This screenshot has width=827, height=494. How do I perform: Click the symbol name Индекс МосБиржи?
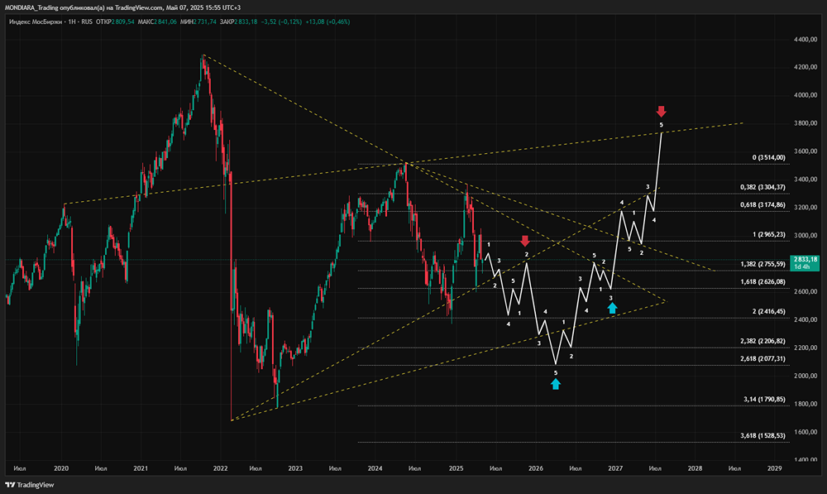tap(35, 22)
